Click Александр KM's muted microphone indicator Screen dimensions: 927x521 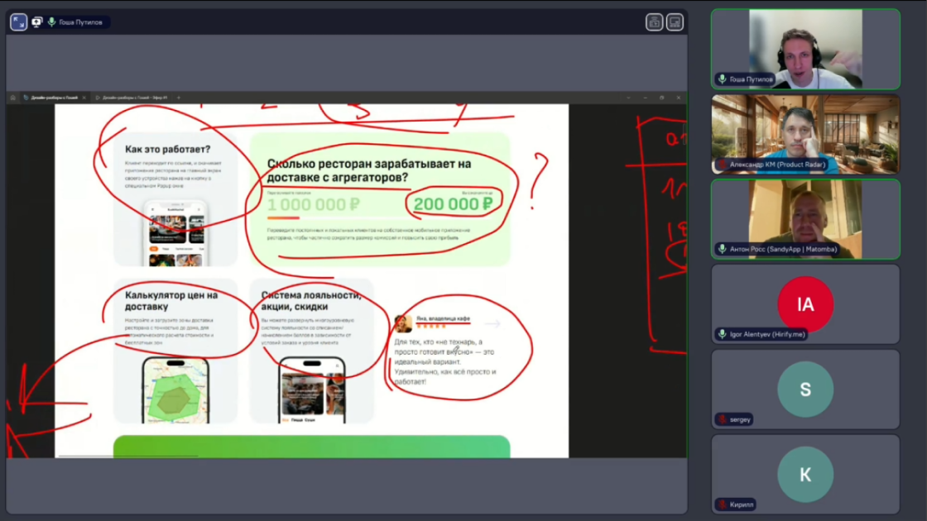[722, 165]
